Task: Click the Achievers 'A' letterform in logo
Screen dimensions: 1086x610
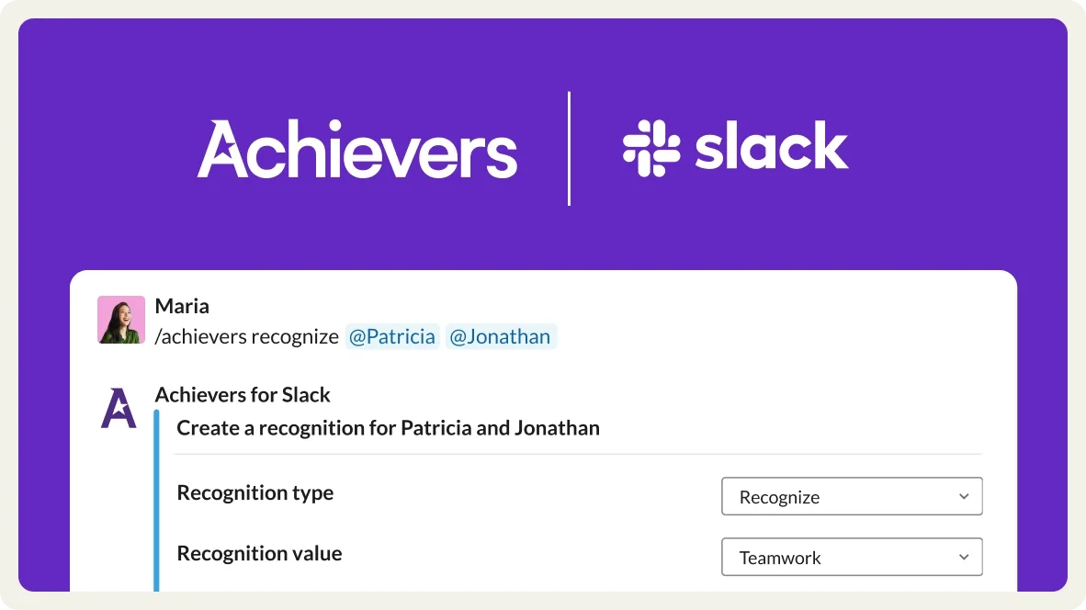Action: [223, 149]
